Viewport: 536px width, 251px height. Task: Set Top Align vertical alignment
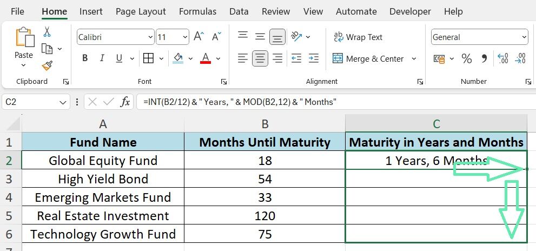[243, 35]
